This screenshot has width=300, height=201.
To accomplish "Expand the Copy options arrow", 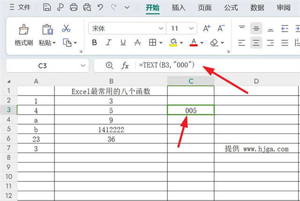I will click(x=75, y=43).
